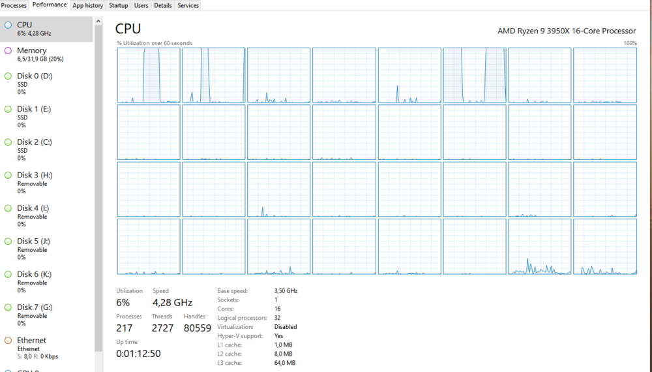The height and width of the screenshot is (372, 652).
Task: Click the base speed value 3,50 GHz
Action: [x=286, y=291]
